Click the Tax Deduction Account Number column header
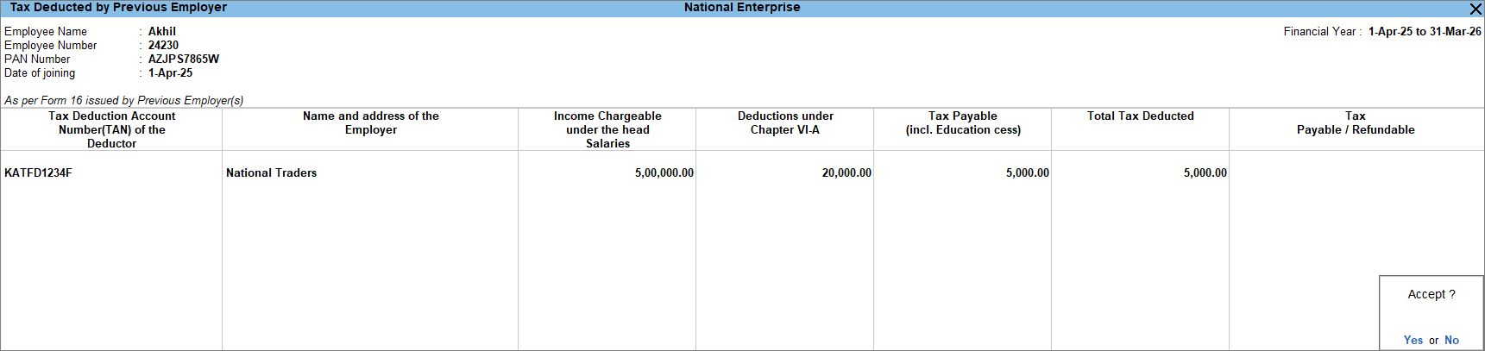Viewport: 1485px width, 351px height. [x=111, y=129]
